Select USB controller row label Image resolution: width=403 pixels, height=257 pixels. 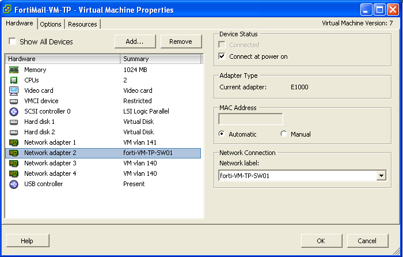(x=44, y=184)
